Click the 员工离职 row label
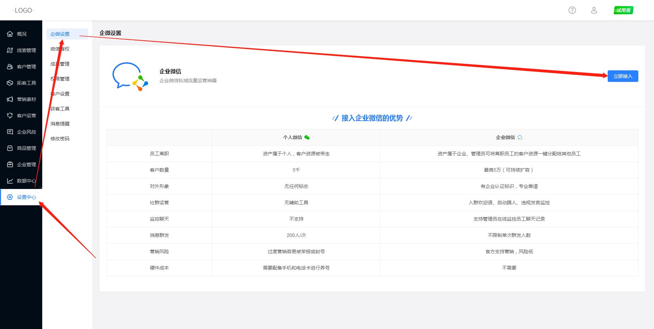The image size is (654, 329). pos(159,154)
